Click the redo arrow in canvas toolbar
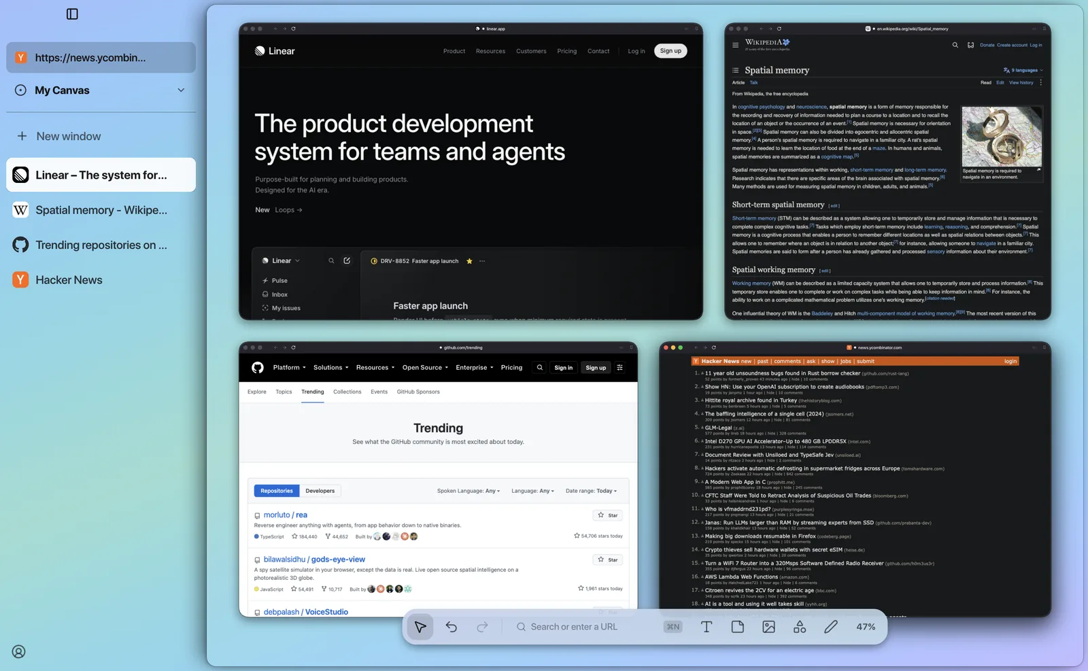Screen dimensions: 1088x671 point(482,627)
